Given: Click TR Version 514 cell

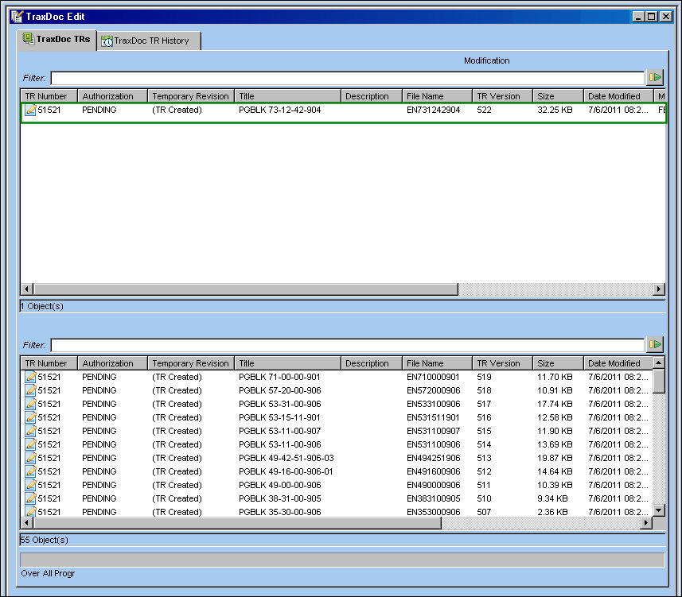Looking at the screenshot, I should coord(484,444).
